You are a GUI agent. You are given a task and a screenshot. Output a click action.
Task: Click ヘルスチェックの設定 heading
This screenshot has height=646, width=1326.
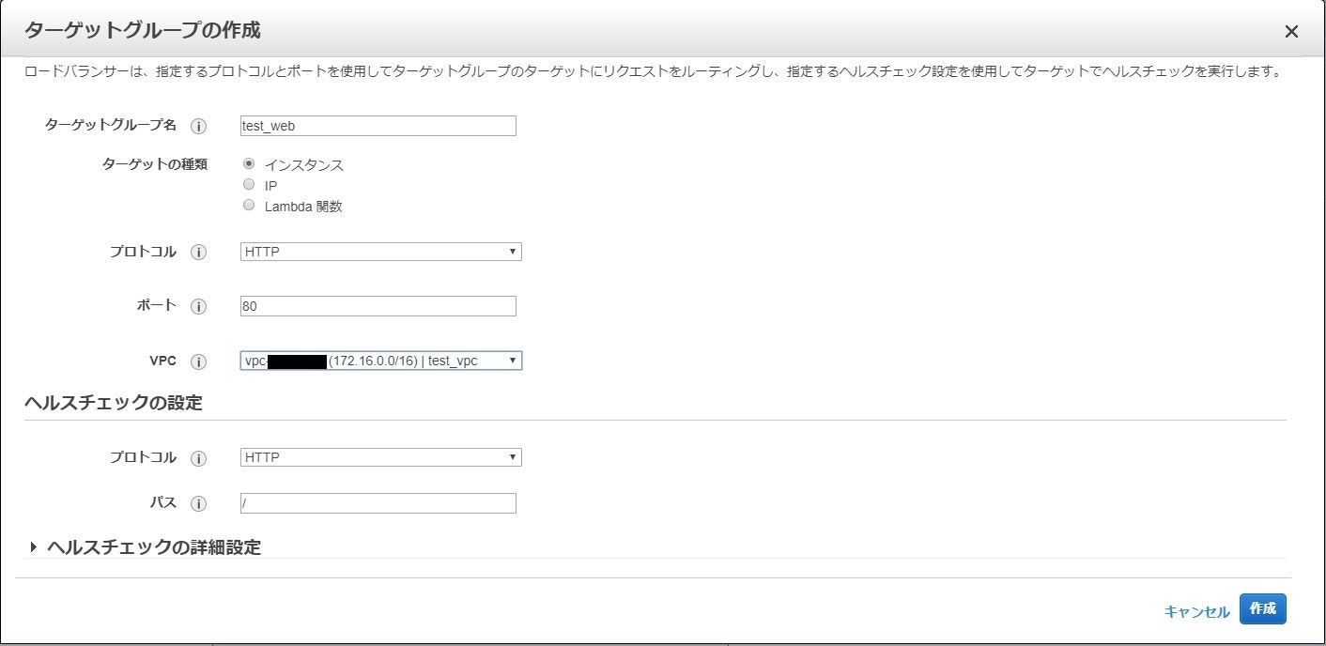(x=113, y=403)
